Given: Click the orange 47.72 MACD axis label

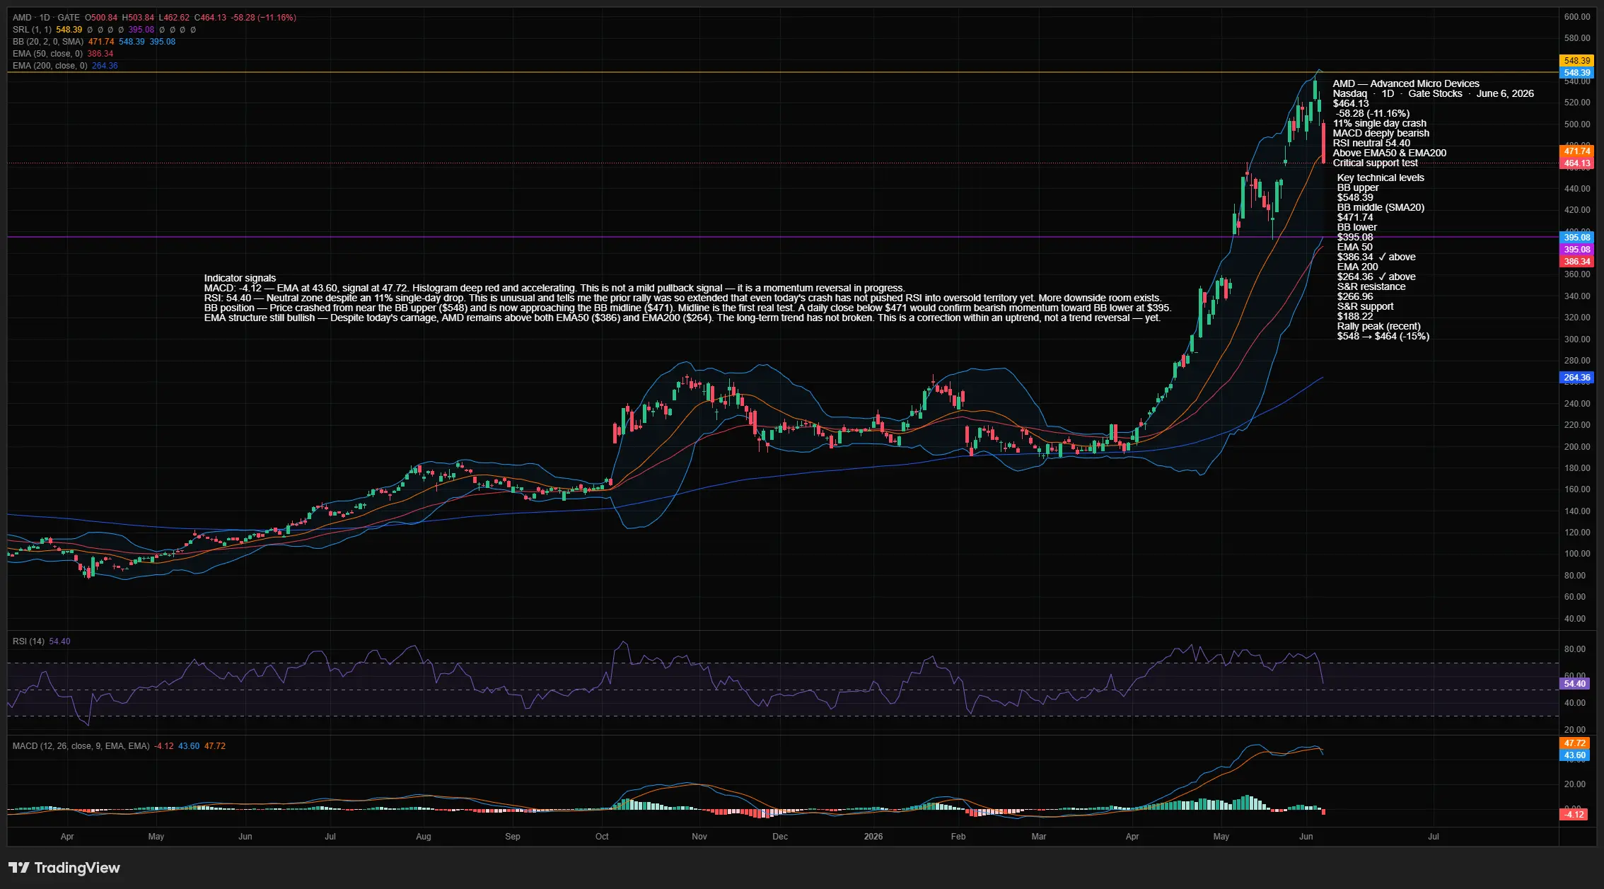Looking at the screenshot, I should (1574, 743).
